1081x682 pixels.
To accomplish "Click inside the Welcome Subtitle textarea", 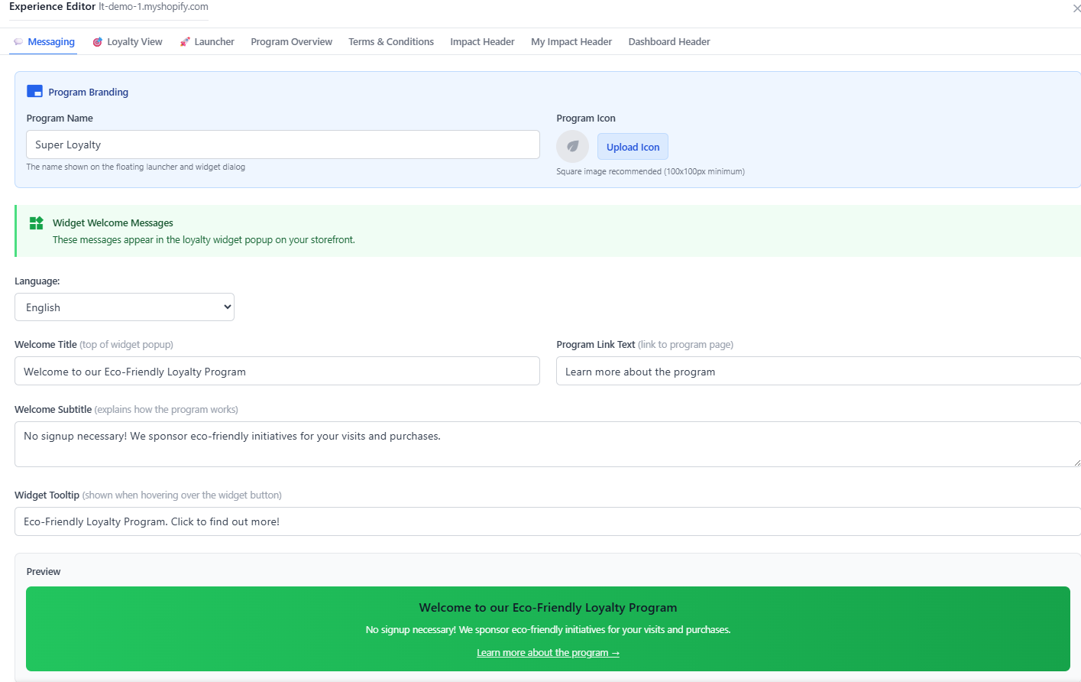I will [x=546, y=444].
